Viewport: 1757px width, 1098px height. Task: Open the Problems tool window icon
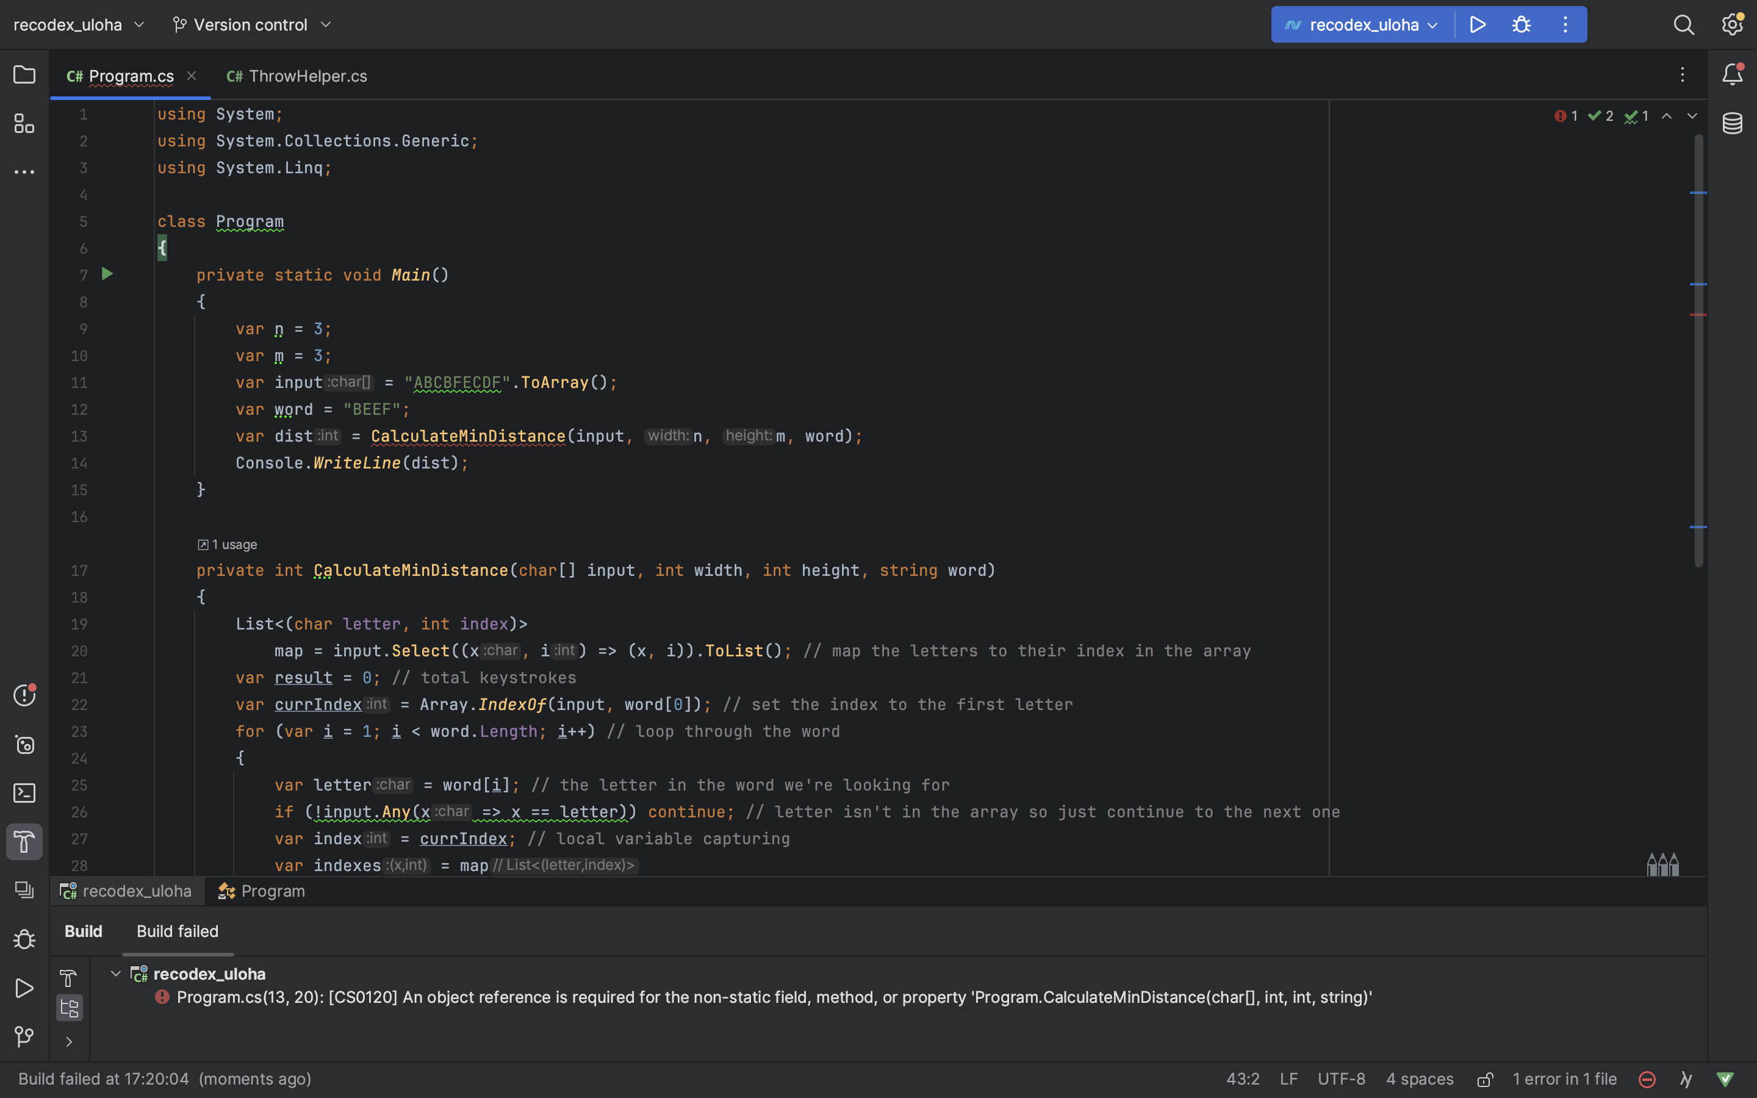click(24, 695)
